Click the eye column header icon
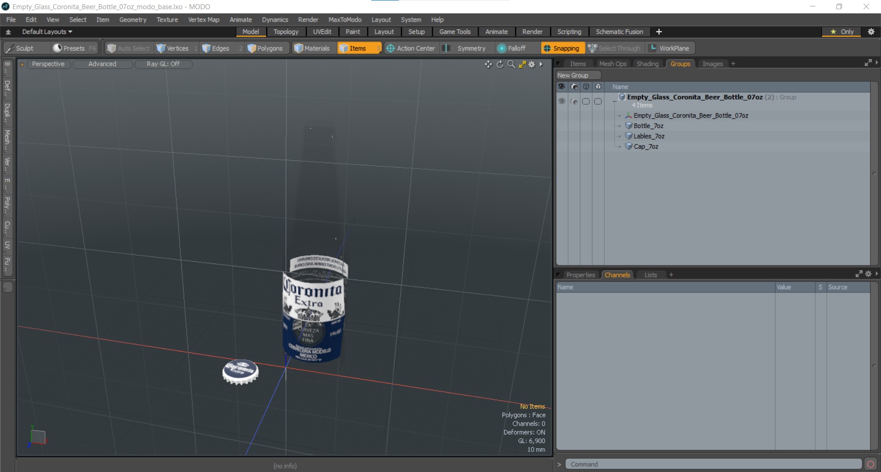 pyautogui.click(x=562, y=87)
